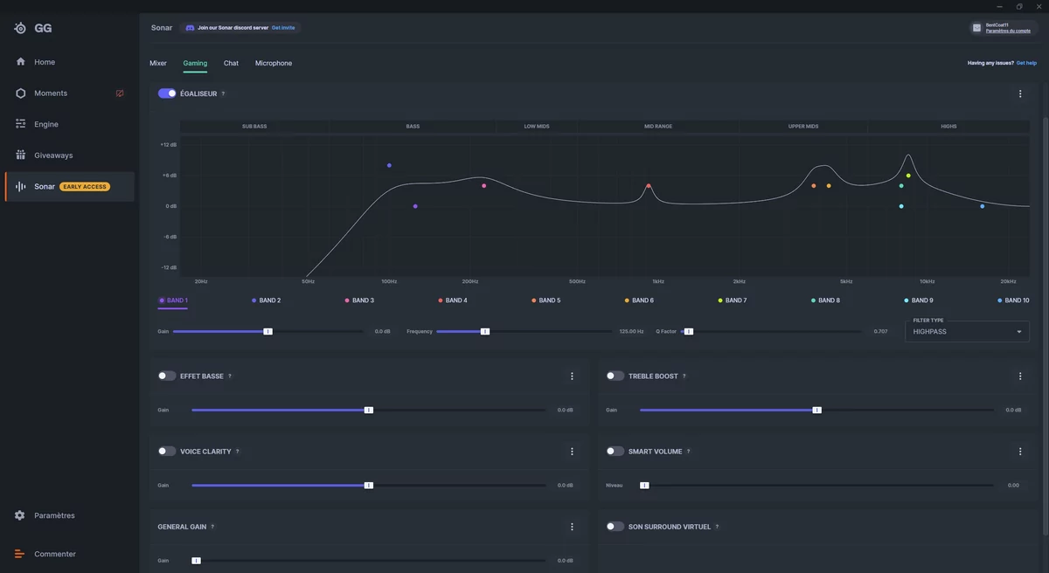Enable SMART VOLUME
Viewport: 1049px width, 573px height.
click(x=615, y=452)
